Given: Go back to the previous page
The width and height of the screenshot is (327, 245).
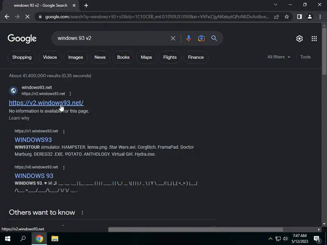Looking at the screenshot, I should (7, 17).
